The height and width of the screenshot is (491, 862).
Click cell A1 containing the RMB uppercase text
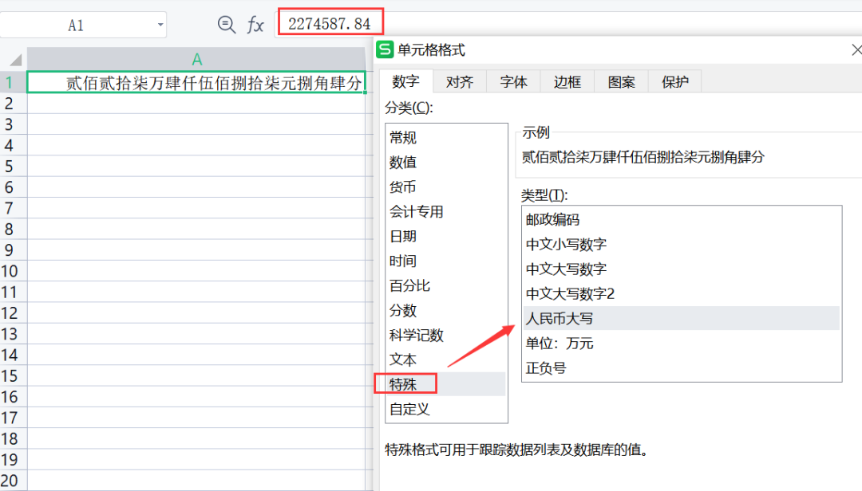click(x=196, y=82)
